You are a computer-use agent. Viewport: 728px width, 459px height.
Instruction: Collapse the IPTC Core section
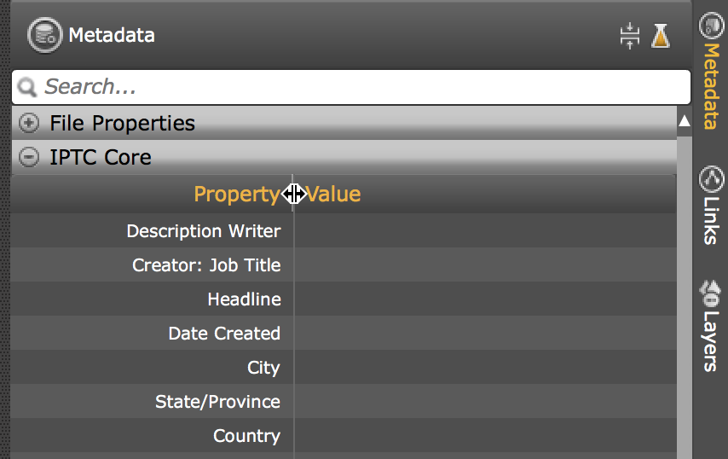(29, 158)
